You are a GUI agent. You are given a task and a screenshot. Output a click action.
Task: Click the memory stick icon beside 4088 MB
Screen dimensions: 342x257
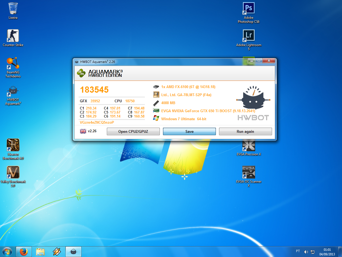coord(156,103)
